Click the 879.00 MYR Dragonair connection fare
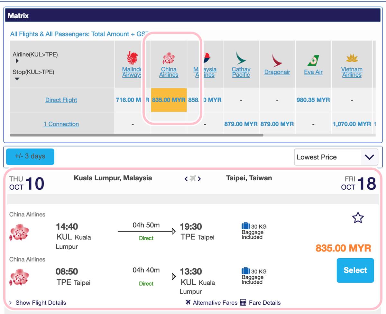The width and height of the screenshot is (386, 314). (x=277, y=124)
